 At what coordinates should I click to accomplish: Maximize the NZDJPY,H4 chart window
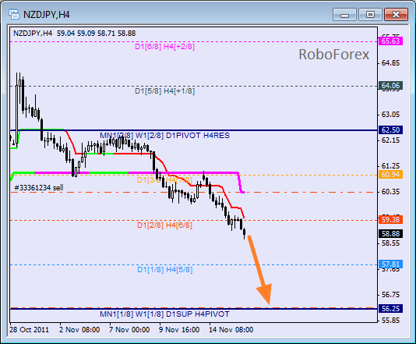tap(370, 14)
